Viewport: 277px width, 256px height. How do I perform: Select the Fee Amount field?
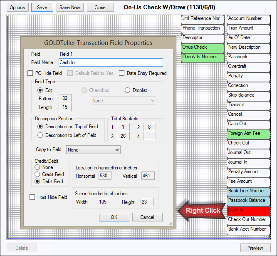(248, 182)
